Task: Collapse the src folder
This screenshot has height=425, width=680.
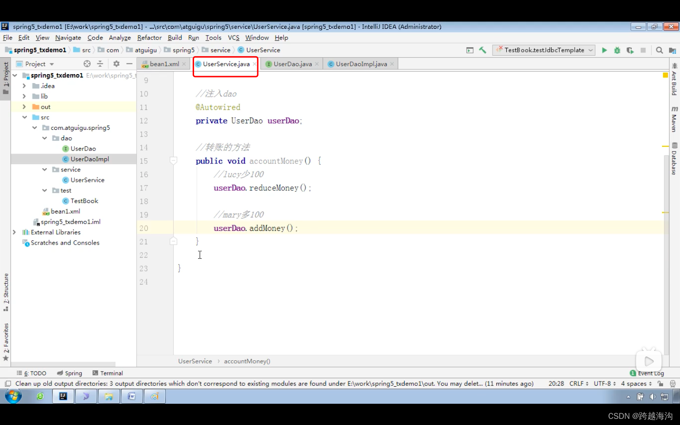Action: (x=24, y=117)
